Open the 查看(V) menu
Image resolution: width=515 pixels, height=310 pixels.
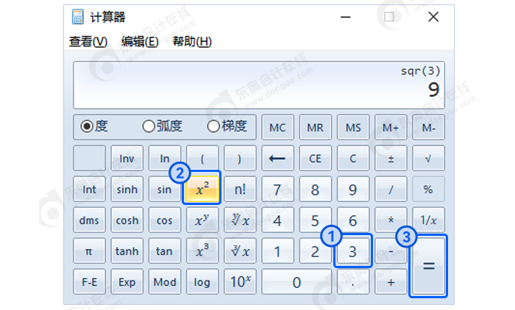pyautogui.click(x=88, y=42)
